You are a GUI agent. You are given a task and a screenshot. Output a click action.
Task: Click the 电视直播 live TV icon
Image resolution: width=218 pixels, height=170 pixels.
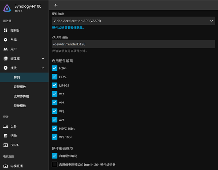click(5, 166)
